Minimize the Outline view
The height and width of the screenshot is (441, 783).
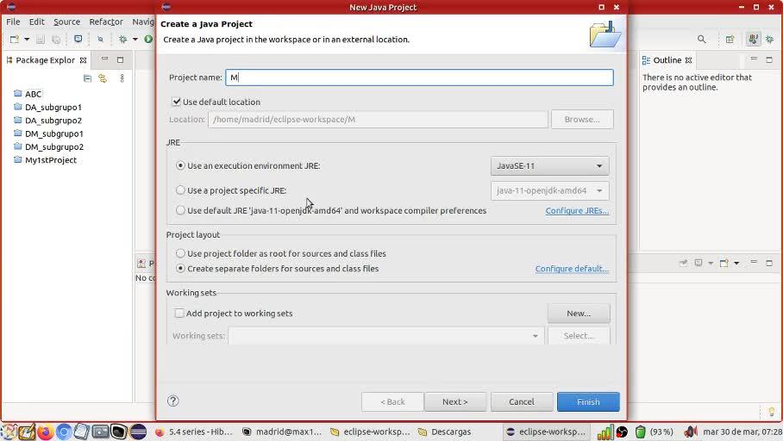754,59
